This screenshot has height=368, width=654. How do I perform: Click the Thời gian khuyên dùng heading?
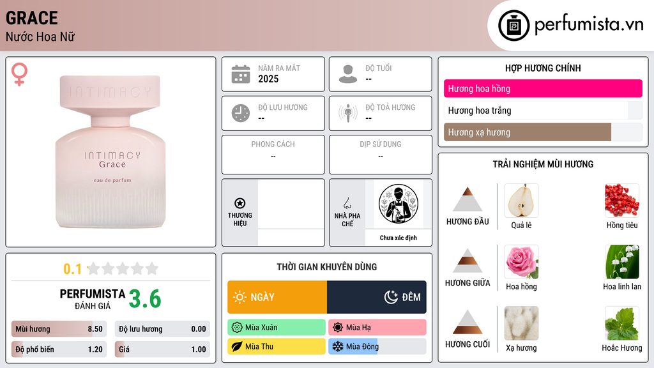point(327,267)
